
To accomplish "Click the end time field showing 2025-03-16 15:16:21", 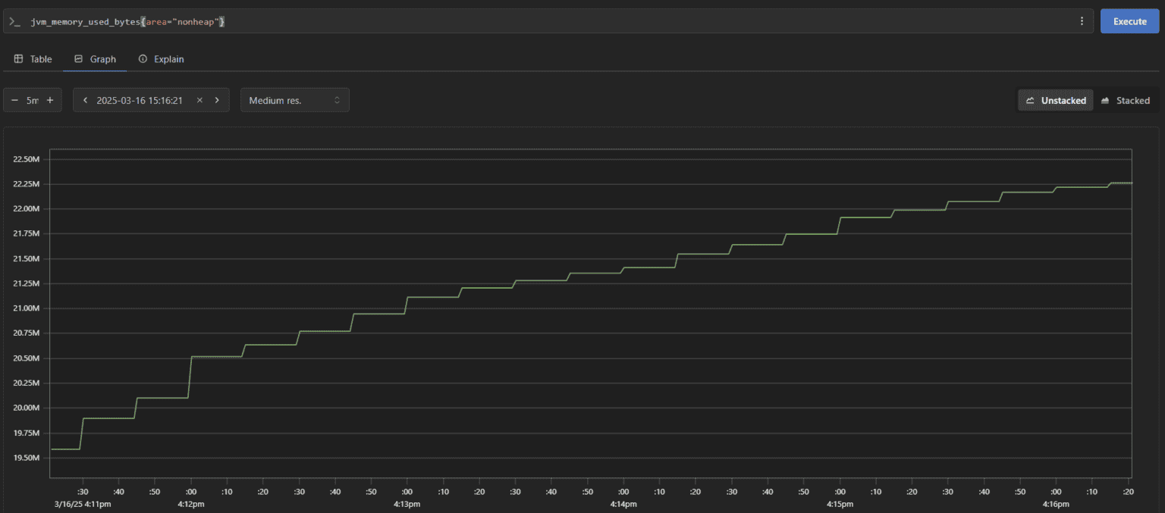I will (140, 100).
